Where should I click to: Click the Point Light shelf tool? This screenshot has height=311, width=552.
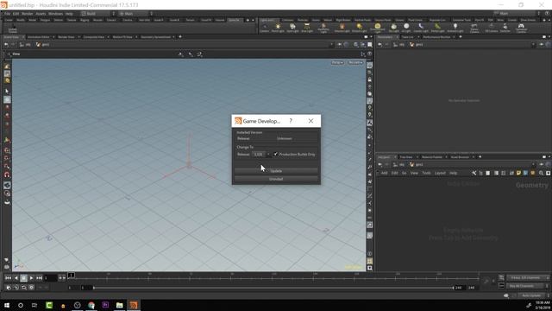coord(278,28)
